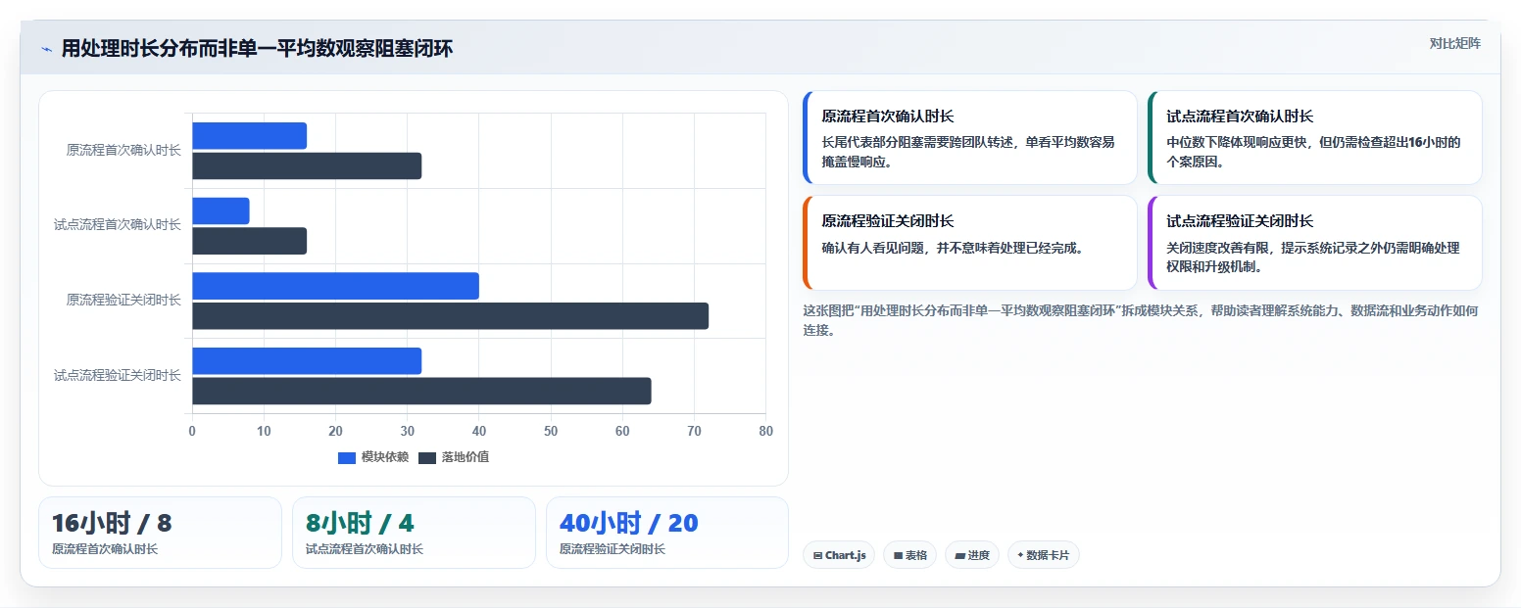
Task: Click the blue 40小时 / 20 stat value
Action: click(628, 523)
